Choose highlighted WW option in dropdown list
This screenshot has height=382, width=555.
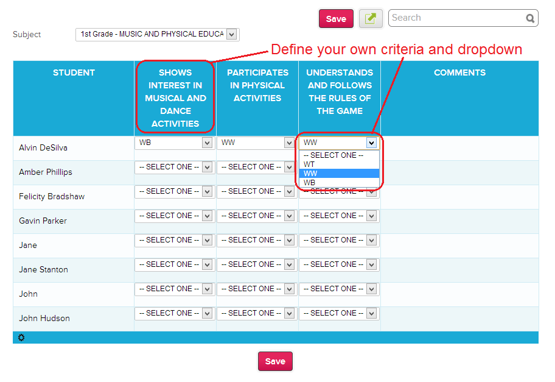point(339,174)
